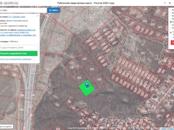The height and width of the screenshot is (130, 174).
Task: Select parcel labeled 4995
Action: point(131,13)
